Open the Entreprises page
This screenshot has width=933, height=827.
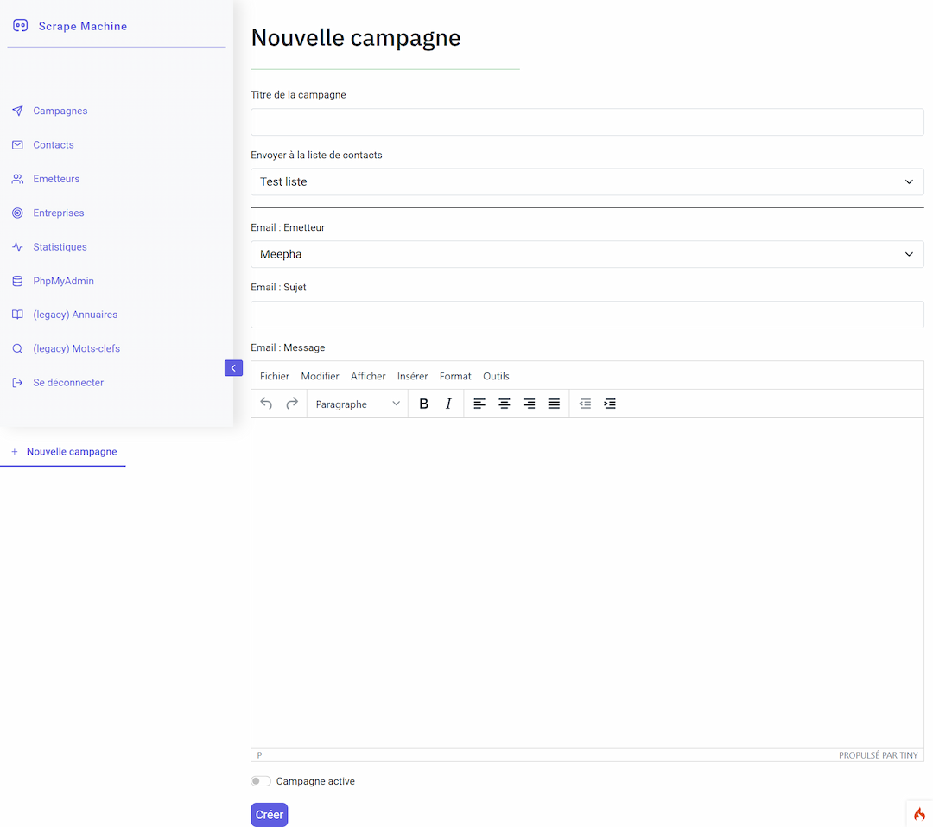pyautogui.click(x=59, y=213)
